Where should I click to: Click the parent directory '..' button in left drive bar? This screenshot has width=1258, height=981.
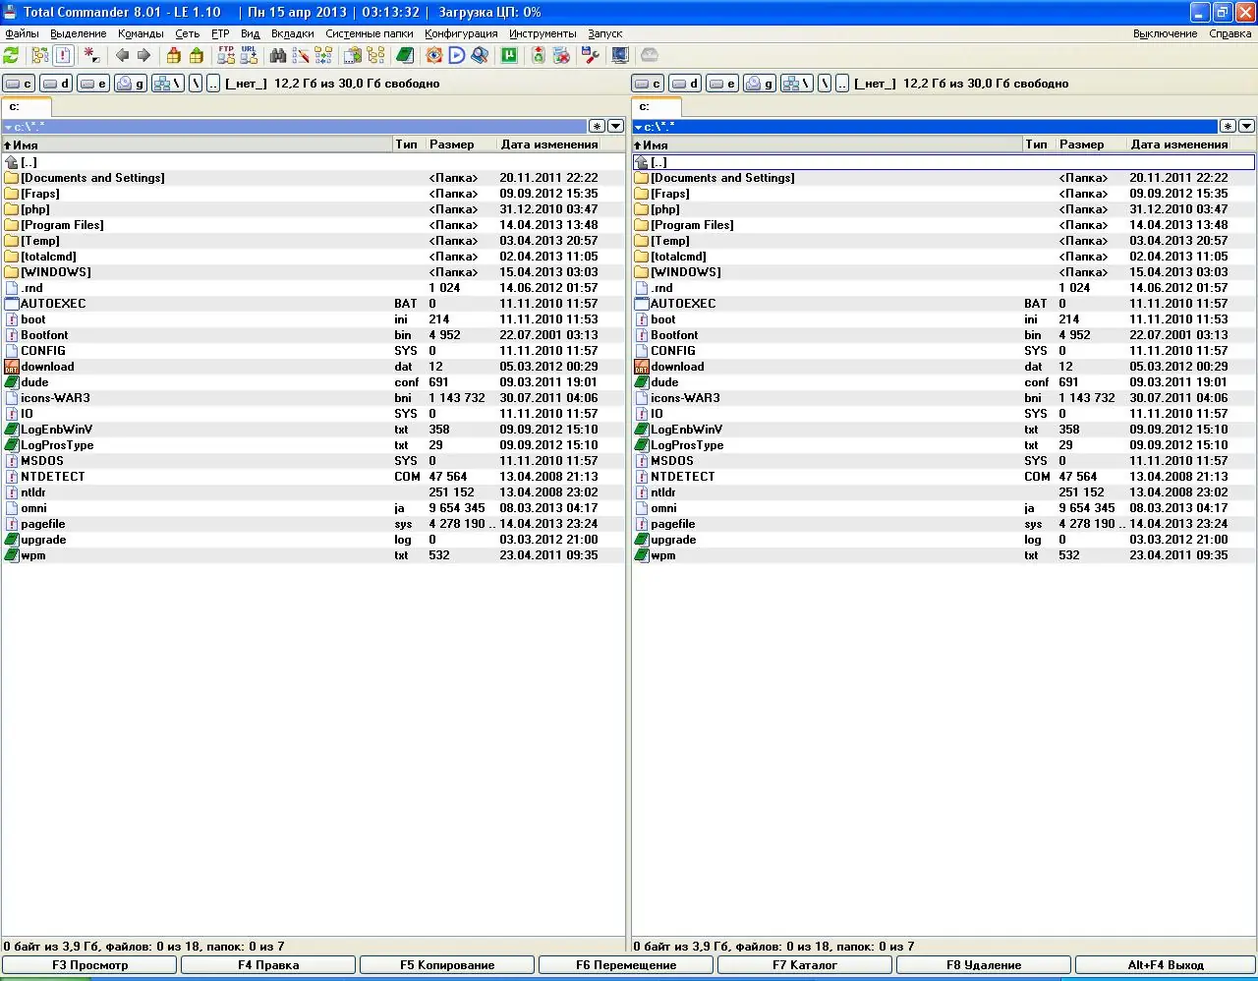click(212, 84)
